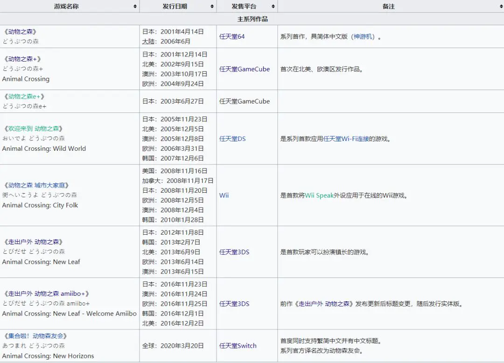Open the 任天堂64 platform link
The width and height of the screenshot is (504, 363).
[x=232, y=36]
